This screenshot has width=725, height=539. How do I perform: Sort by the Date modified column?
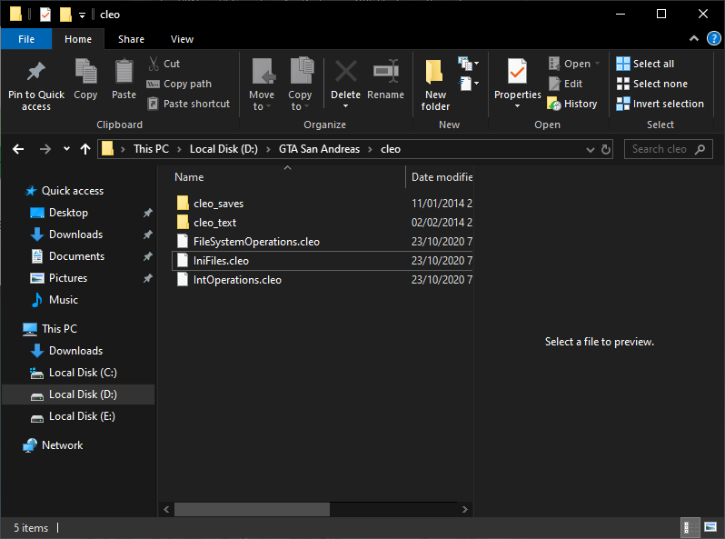coord(442,177)
